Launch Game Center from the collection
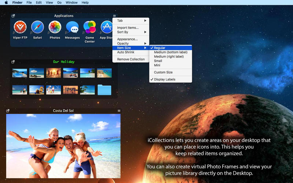293x183 pixels. point(90,27)
